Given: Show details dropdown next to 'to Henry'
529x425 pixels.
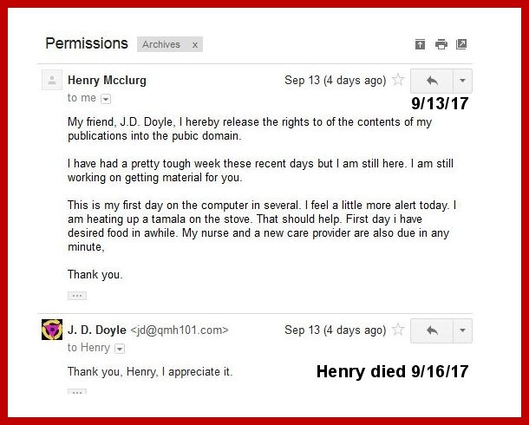Looking at the screenshot, I should point(120,349).
